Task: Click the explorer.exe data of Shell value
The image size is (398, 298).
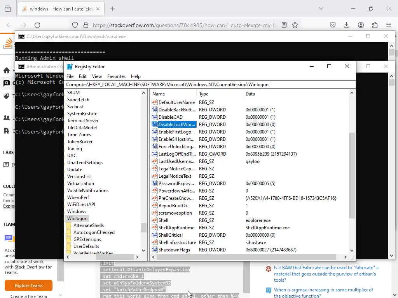Action: click(x=258, y=220)
